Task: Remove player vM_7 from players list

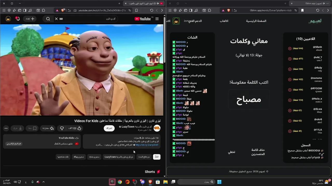Action: (290, 59)
